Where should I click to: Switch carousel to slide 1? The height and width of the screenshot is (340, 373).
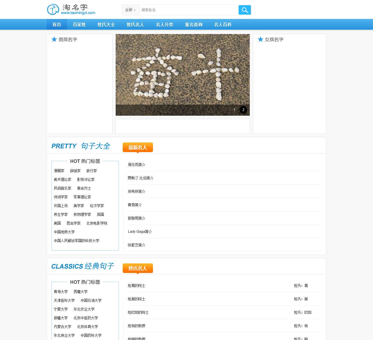pyautogui.click(x=234, y=110)
